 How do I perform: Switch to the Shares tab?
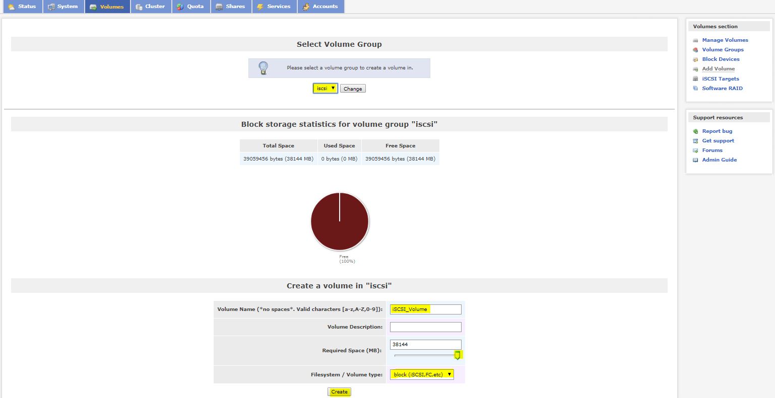point(231,7)
